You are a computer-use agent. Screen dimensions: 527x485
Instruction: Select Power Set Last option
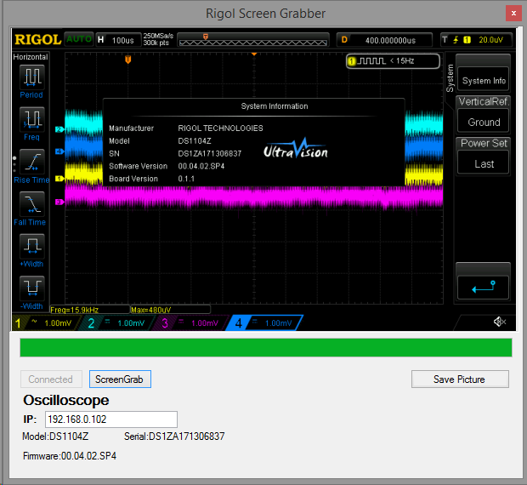coord(484,164)
